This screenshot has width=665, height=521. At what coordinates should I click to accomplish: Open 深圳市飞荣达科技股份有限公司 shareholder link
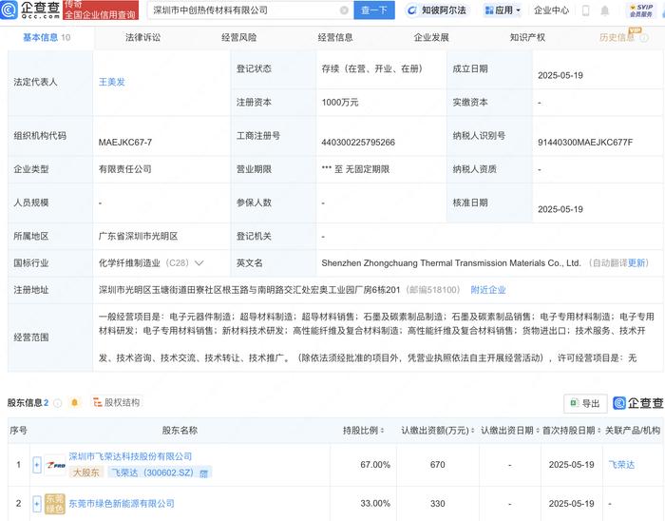pyautogui.click(x=130, y=456)
